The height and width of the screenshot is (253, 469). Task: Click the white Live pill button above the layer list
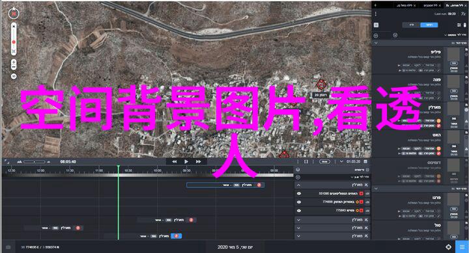coord(325,161)
